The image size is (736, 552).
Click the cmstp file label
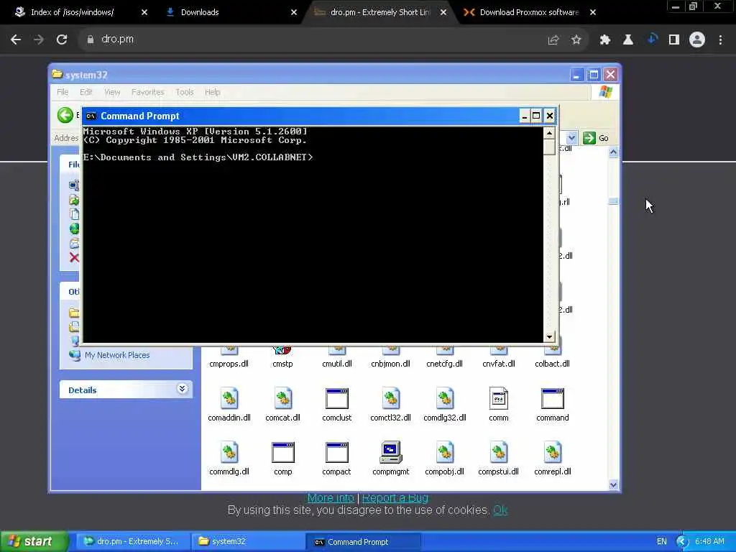(282, 363)
